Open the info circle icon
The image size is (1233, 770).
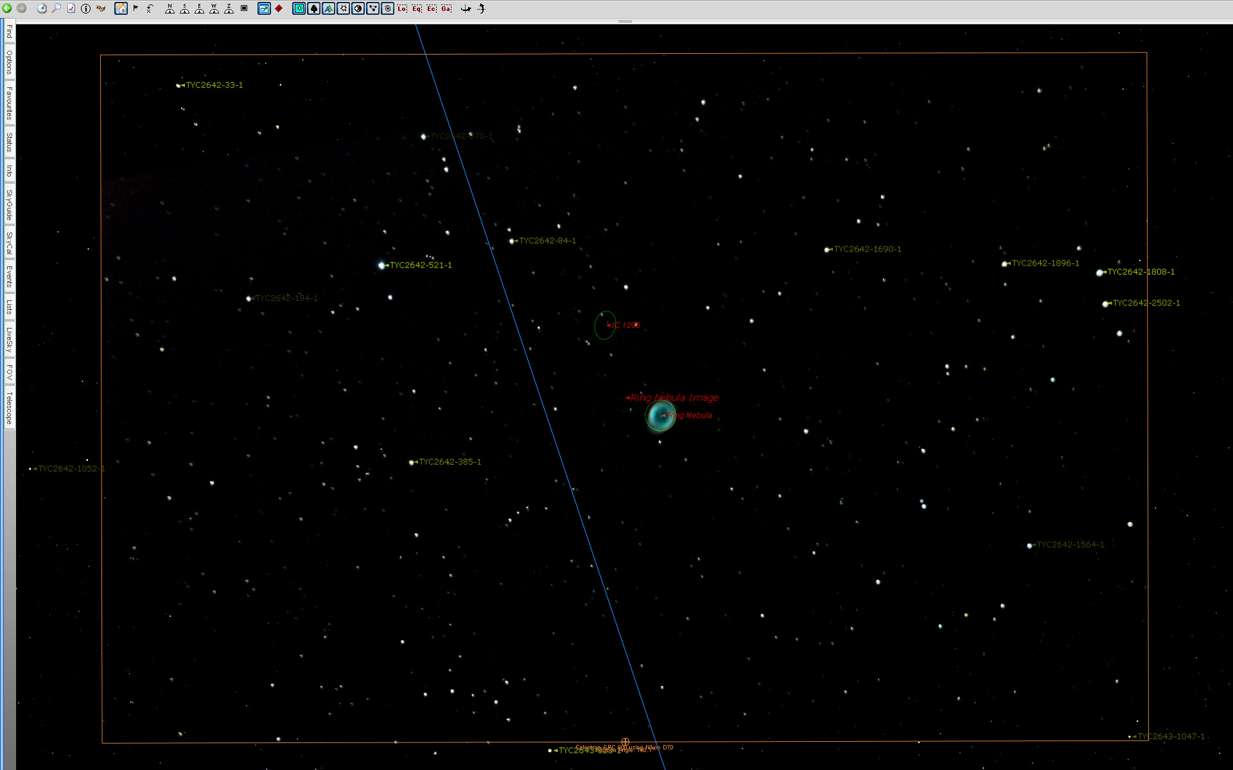tap(85, 8)
